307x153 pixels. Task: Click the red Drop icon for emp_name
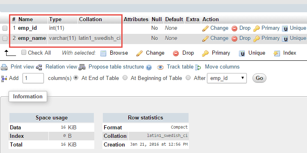pos(234,39)
